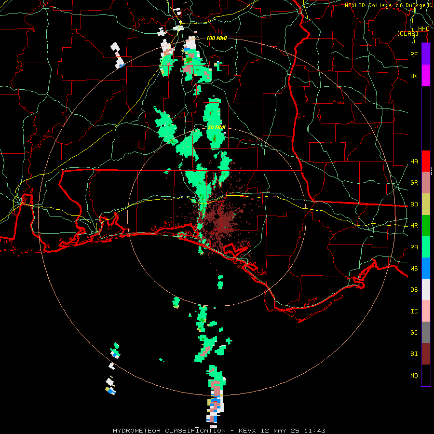
Task: Click the DS legend label
Action: [414, 289]
